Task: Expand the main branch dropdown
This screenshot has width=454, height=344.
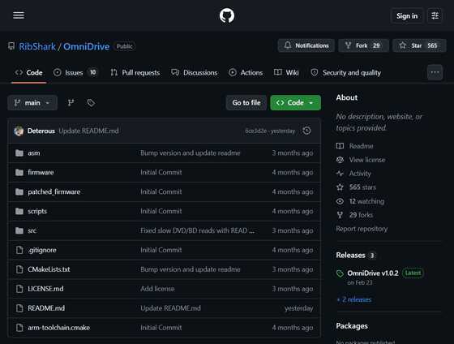Action: click(32, 102)
